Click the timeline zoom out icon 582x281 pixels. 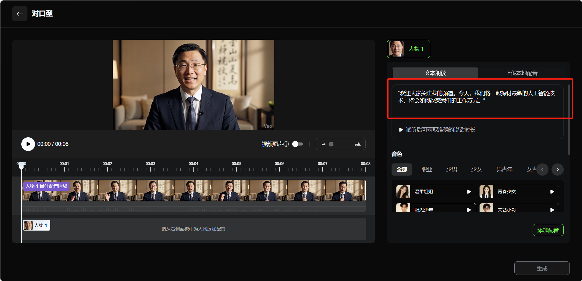(323, 144)
